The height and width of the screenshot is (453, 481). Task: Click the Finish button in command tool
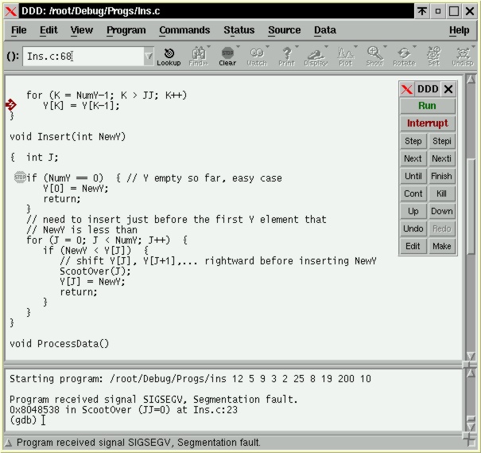[441, 176]
